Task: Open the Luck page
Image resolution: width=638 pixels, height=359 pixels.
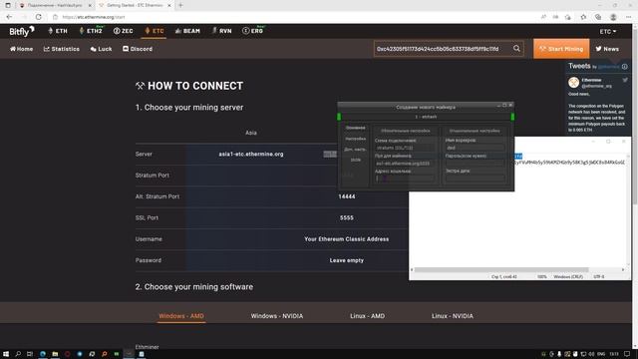Action: click(101, 49)
